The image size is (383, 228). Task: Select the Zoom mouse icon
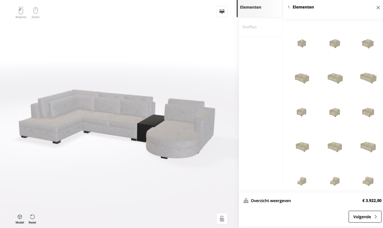[x=36, y=10]
